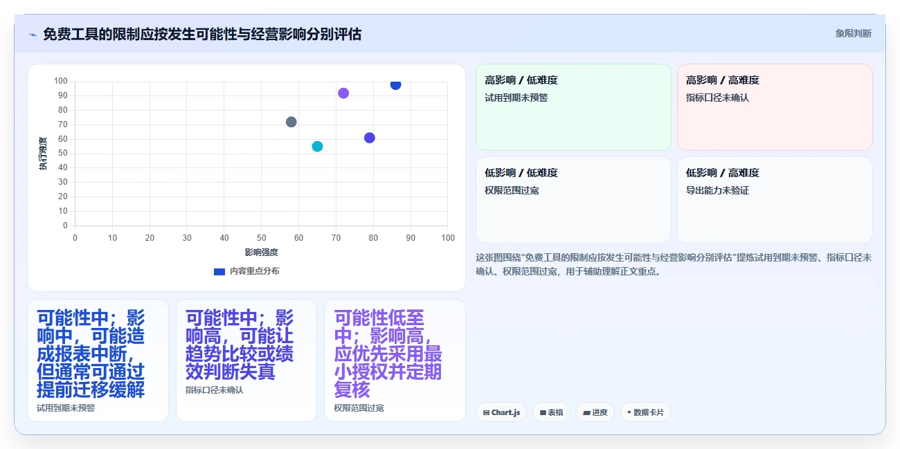Image resolution: width=900 pixels, height=449 pixels.
Task: Open the 高影响 / 低难度 quadrant card
Action: coord(573,107)
